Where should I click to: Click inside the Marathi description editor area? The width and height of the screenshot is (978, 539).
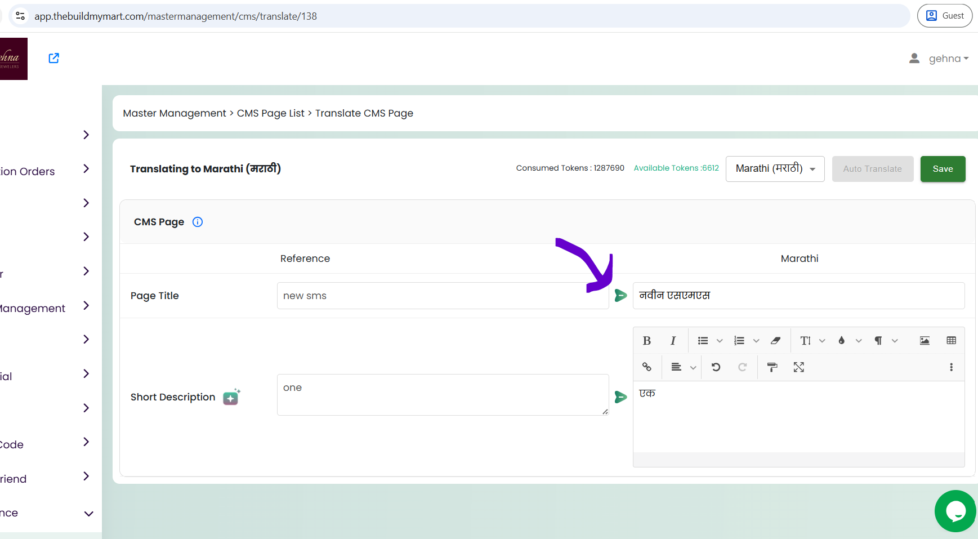799,417
